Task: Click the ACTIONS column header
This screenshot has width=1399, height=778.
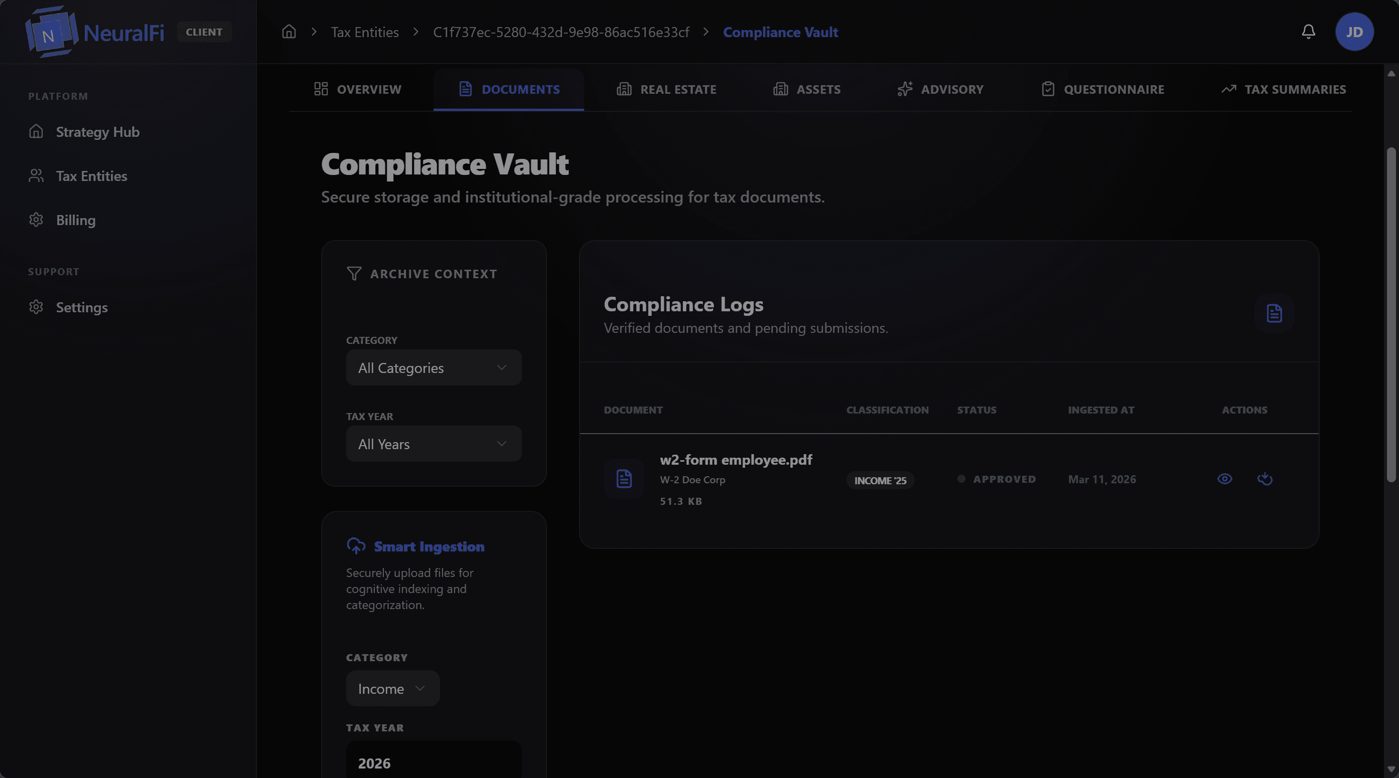Action: (x=1244, y=410)
